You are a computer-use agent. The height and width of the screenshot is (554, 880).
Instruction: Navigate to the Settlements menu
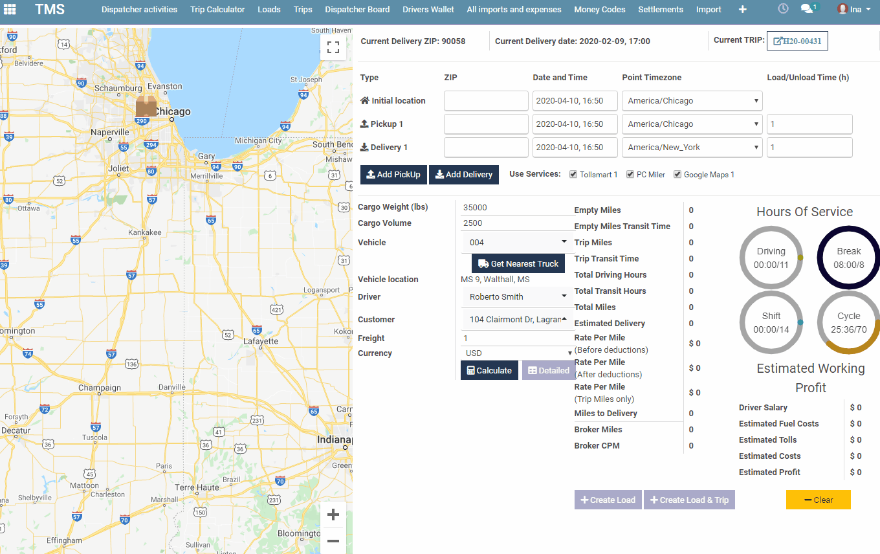[660, 9]
